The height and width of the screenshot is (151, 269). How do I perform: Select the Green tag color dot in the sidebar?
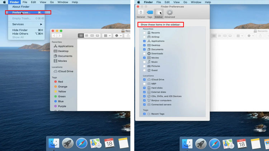(x=55, y=96)
